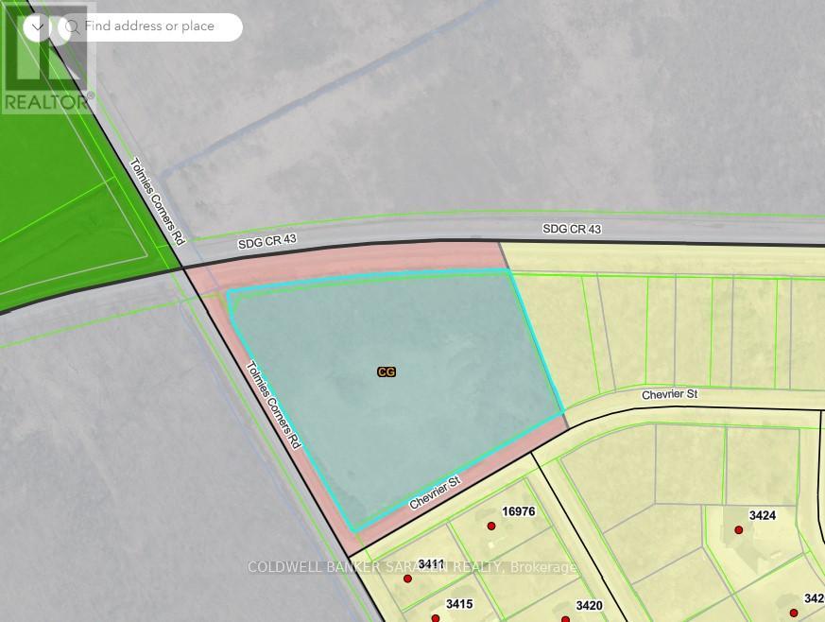Select the red point marker for 3411

(x=408, y=579)
